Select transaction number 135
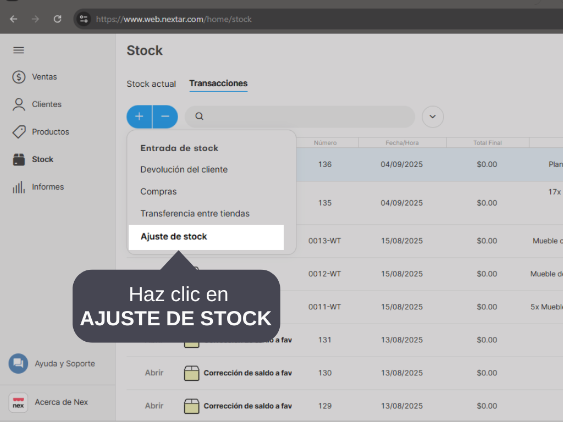 tap(324, 203)
